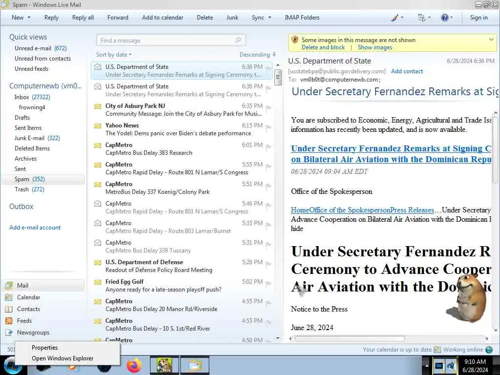Viewport: 500px width, 375px height.
Task: Click the Show images link
Action: (x=375, y=47)
